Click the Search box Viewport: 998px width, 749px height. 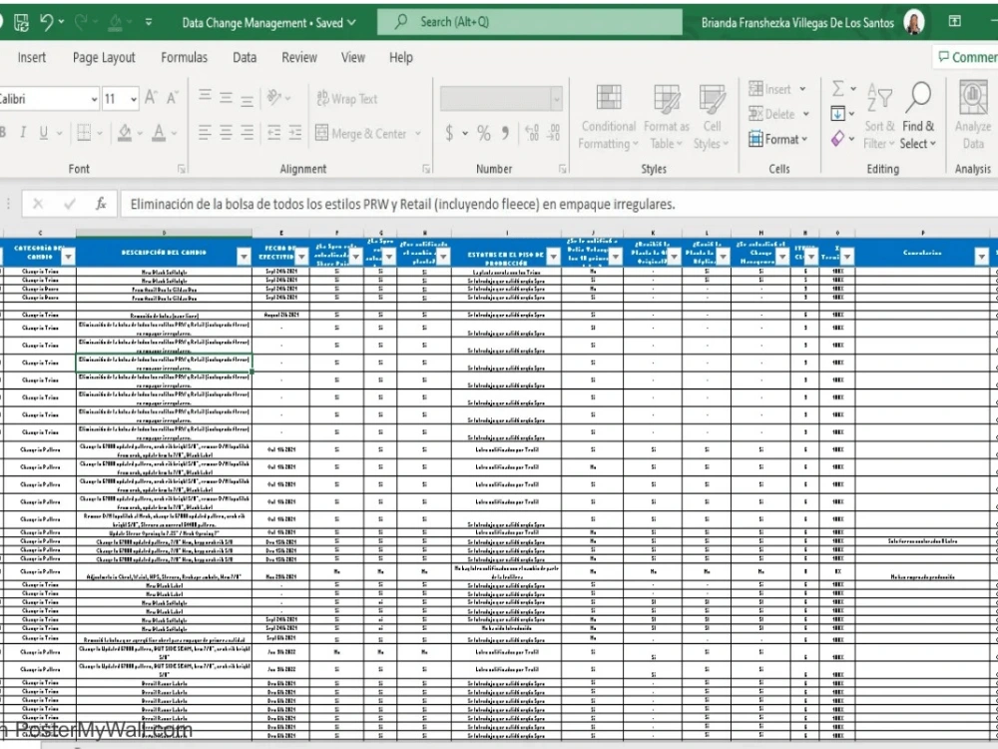530,22
